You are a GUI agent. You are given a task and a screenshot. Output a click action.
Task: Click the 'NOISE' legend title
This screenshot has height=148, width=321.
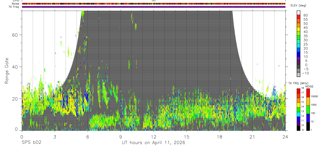[309, 86]
